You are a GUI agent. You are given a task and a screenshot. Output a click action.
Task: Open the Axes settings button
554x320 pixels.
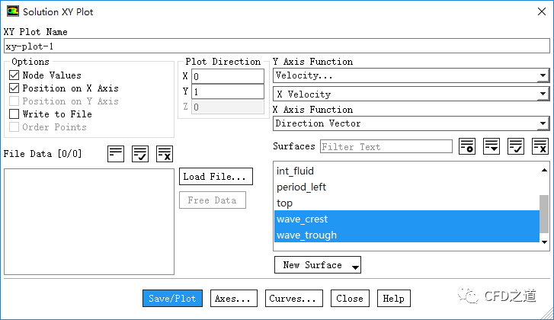coord(234,299)
